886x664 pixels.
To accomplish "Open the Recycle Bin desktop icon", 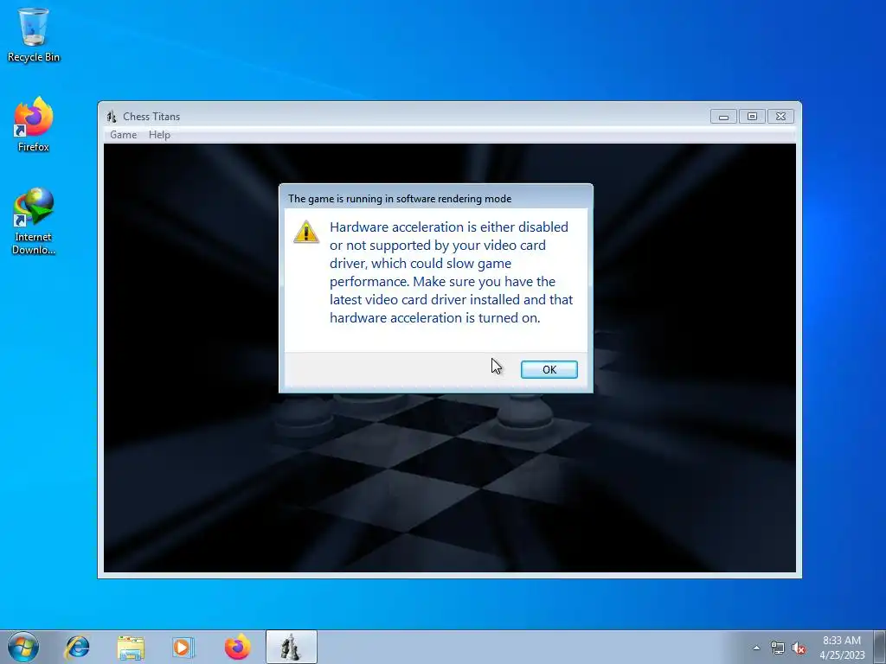I will 34,35.
